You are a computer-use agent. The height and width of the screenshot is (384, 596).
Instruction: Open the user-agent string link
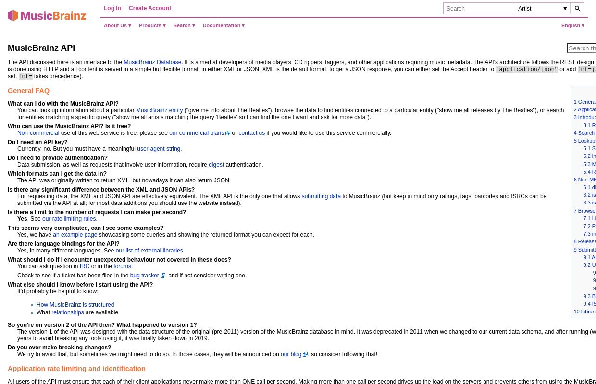point(159,149)
